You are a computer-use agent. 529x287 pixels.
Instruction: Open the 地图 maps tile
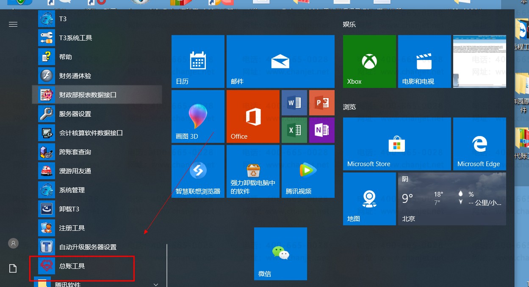(x=369, y=199)
